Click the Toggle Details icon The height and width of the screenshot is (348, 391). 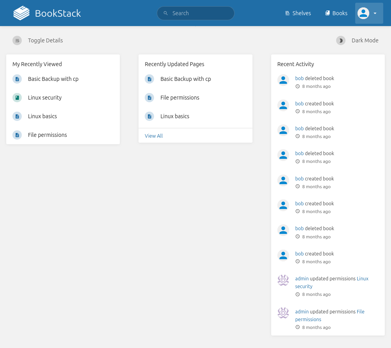[x=17, y=40]
